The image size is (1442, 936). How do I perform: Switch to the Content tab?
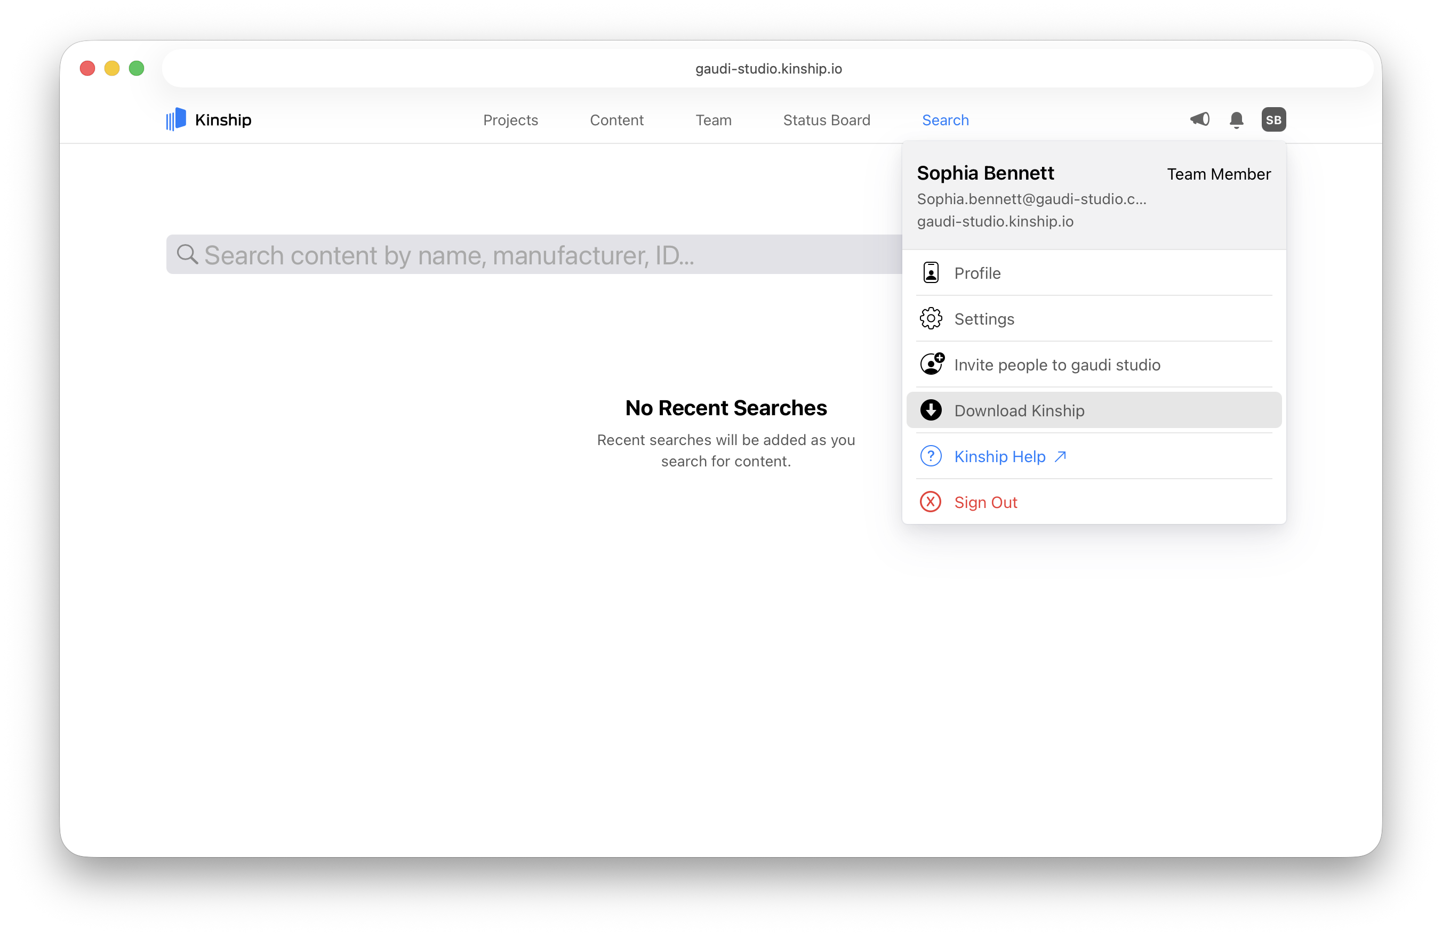pos(616,120)
